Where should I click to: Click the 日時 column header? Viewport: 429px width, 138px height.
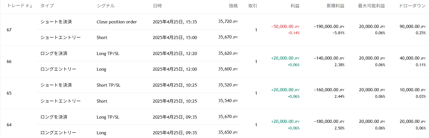tap(158, 6)
